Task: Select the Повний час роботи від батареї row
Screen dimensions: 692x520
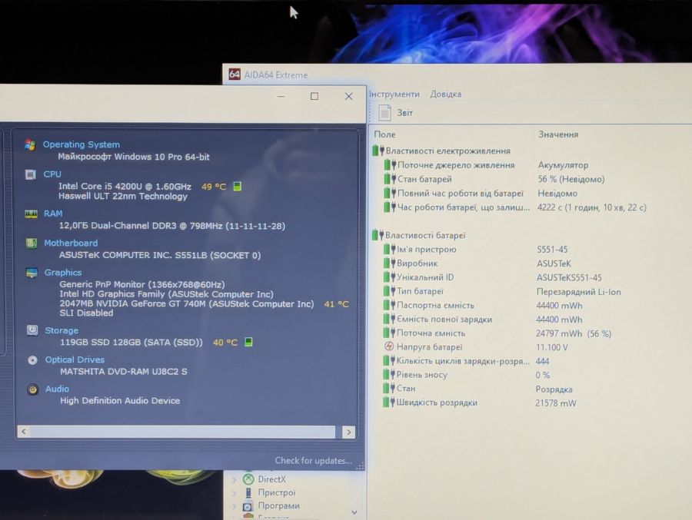Action: [480, 194]
